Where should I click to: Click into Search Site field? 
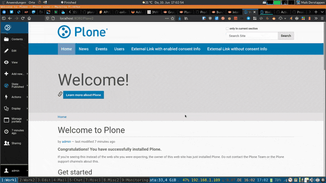252,36
